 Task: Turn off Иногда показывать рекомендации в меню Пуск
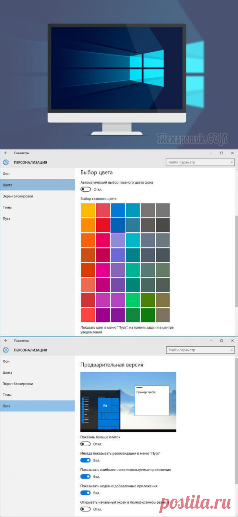85,460
